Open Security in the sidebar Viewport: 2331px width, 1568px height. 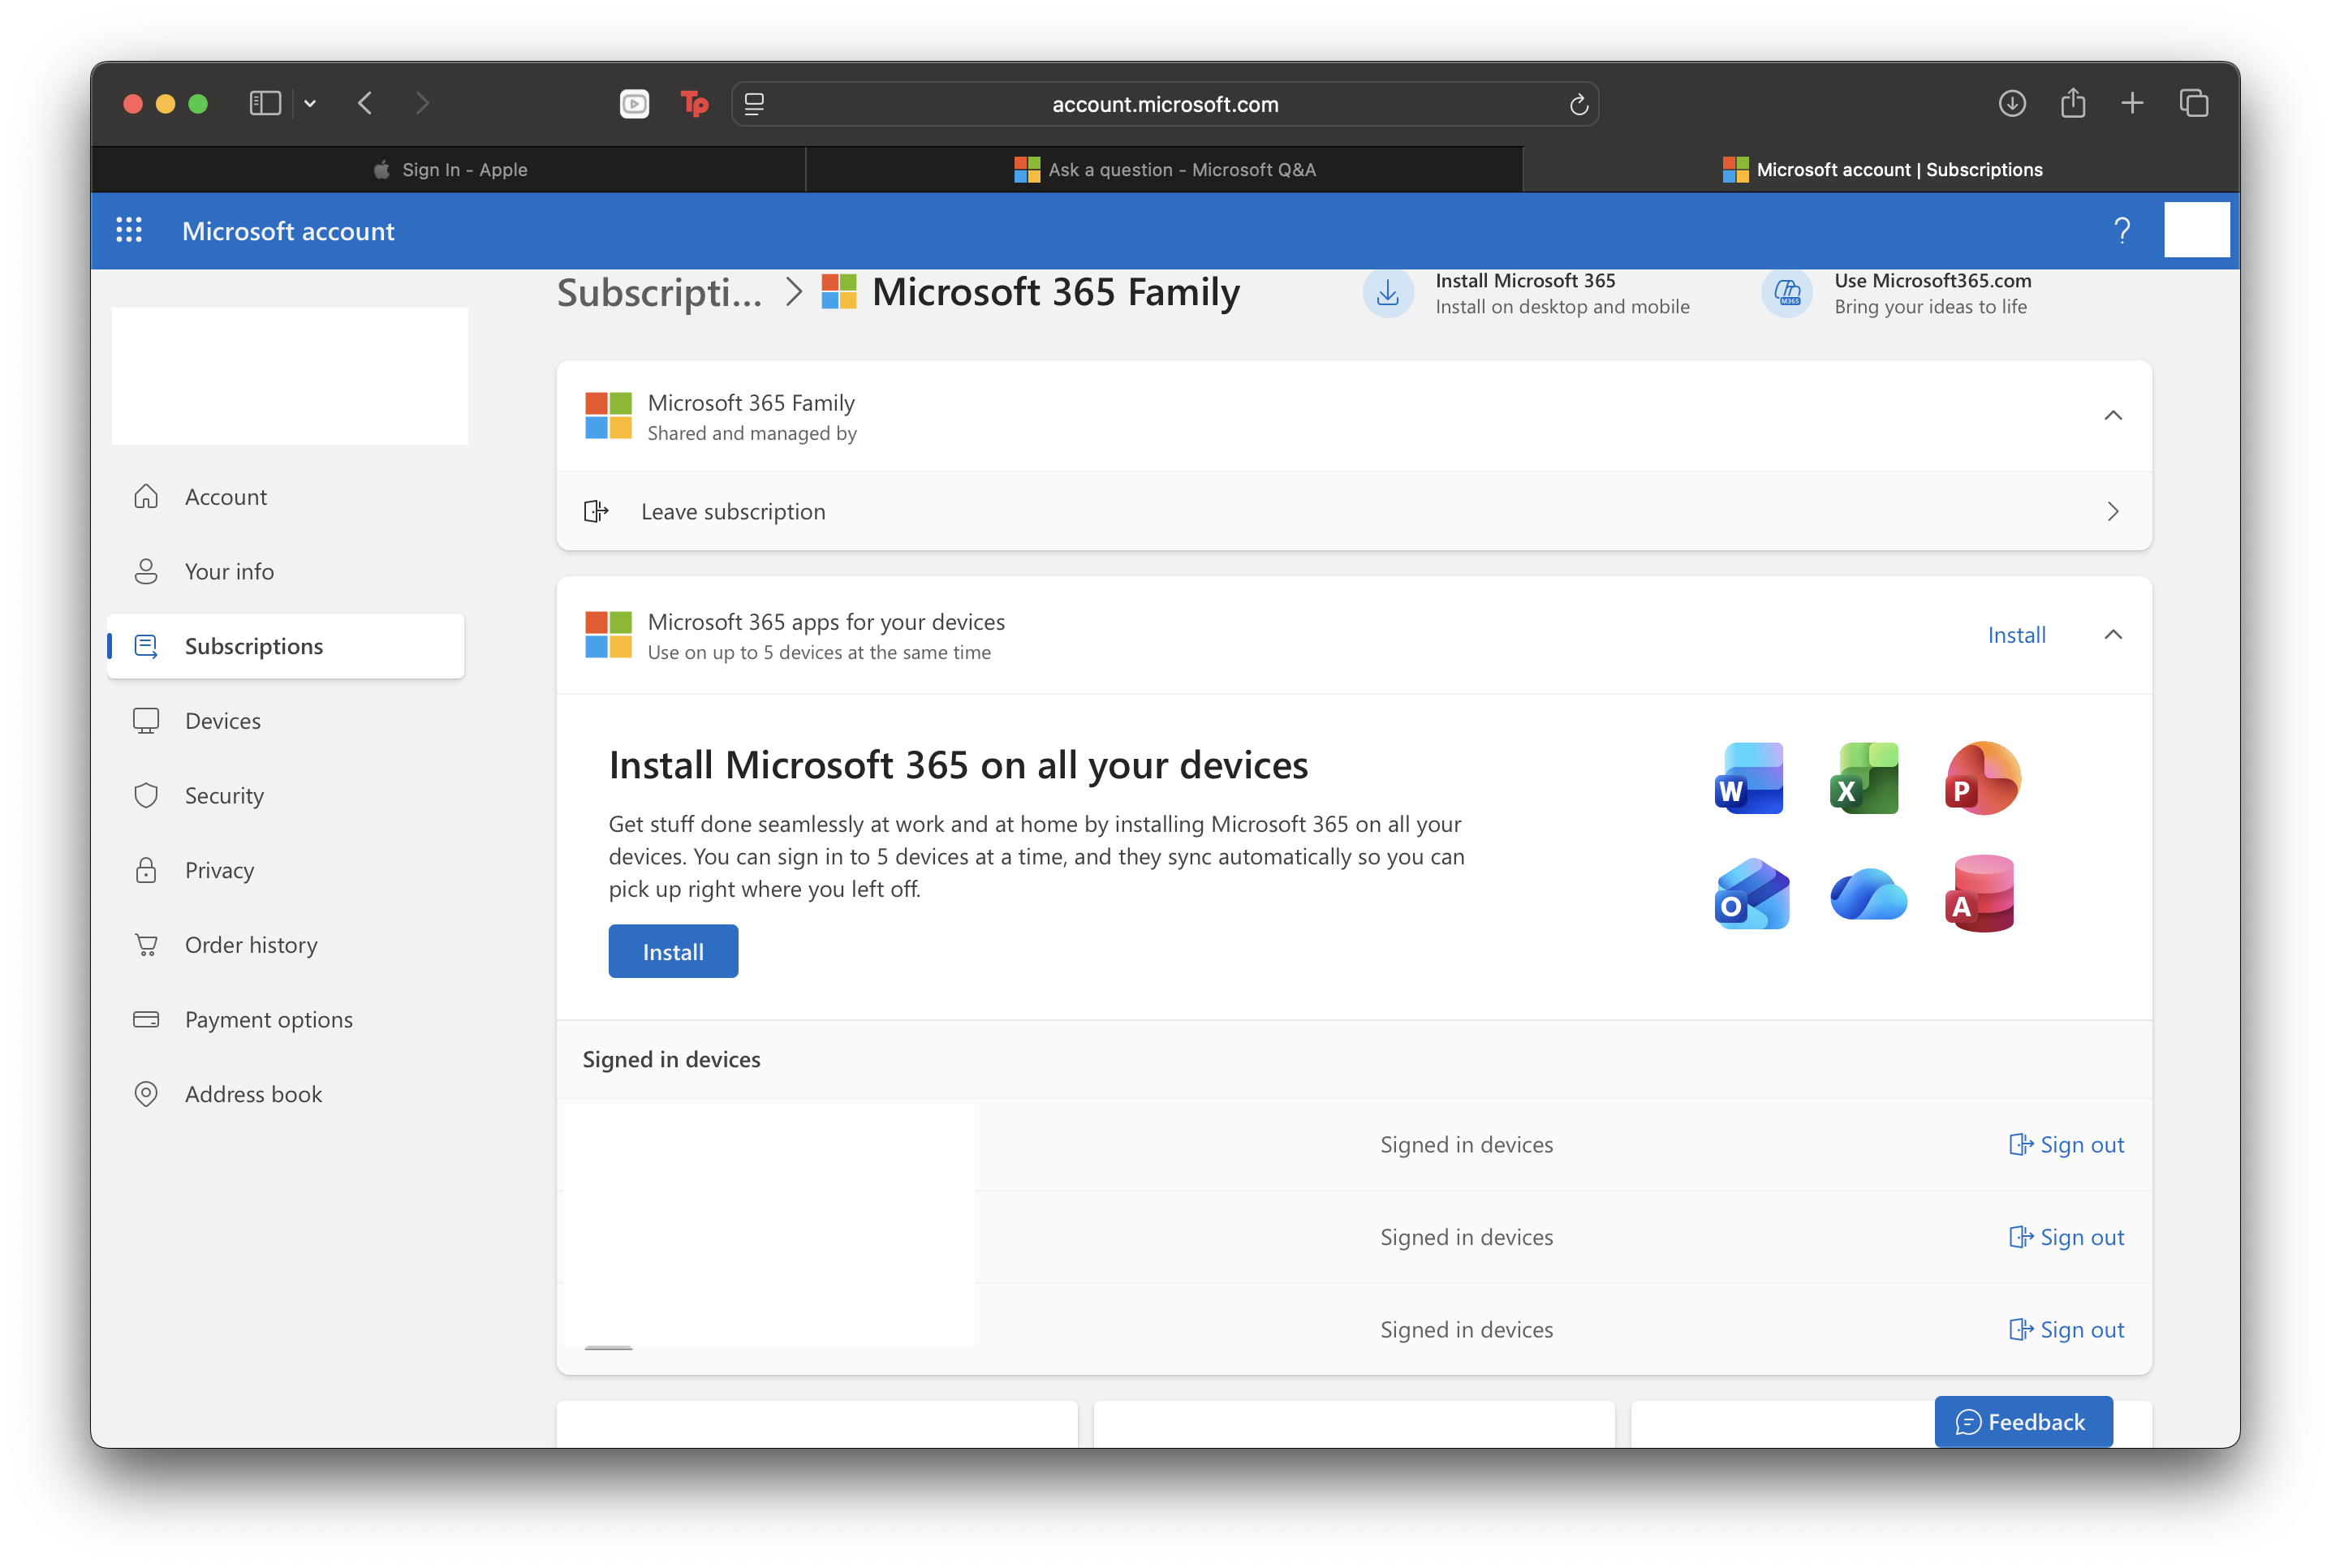[x=224, y=796]
